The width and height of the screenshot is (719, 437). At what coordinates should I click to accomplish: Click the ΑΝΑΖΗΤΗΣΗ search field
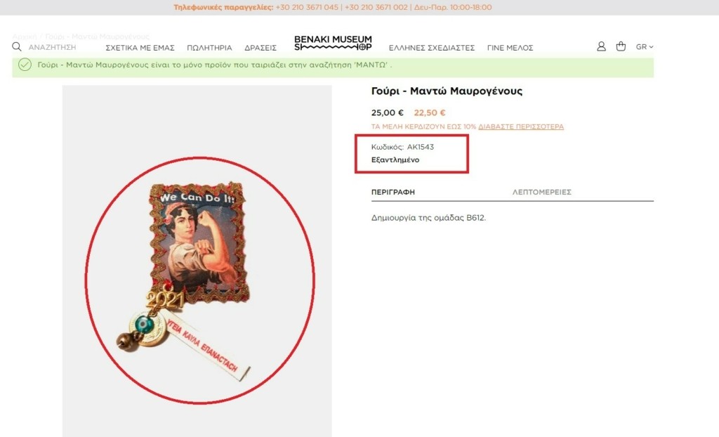click(x=52, y=47)
